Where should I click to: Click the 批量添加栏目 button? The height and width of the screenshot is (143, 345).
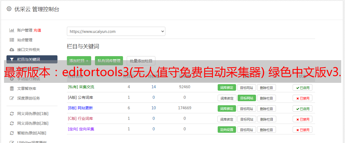pyautogui.click(x=141, y=61)
